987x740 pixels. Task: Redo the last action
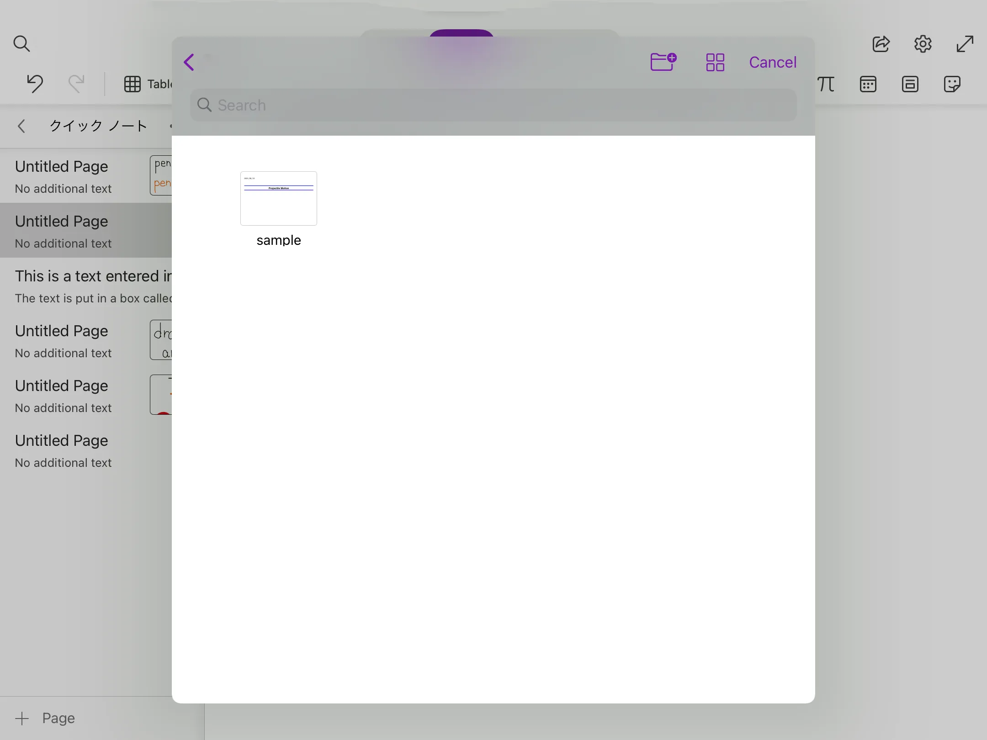point(76,84)
